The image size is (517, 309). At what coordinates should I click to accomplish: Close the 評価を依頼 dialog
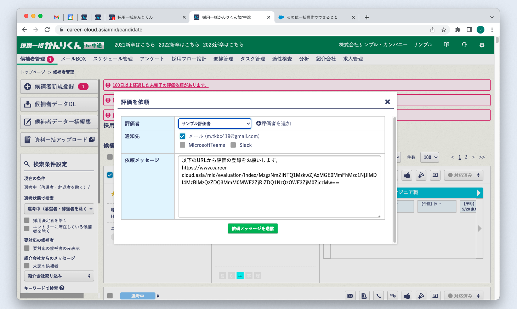[387, 102]
